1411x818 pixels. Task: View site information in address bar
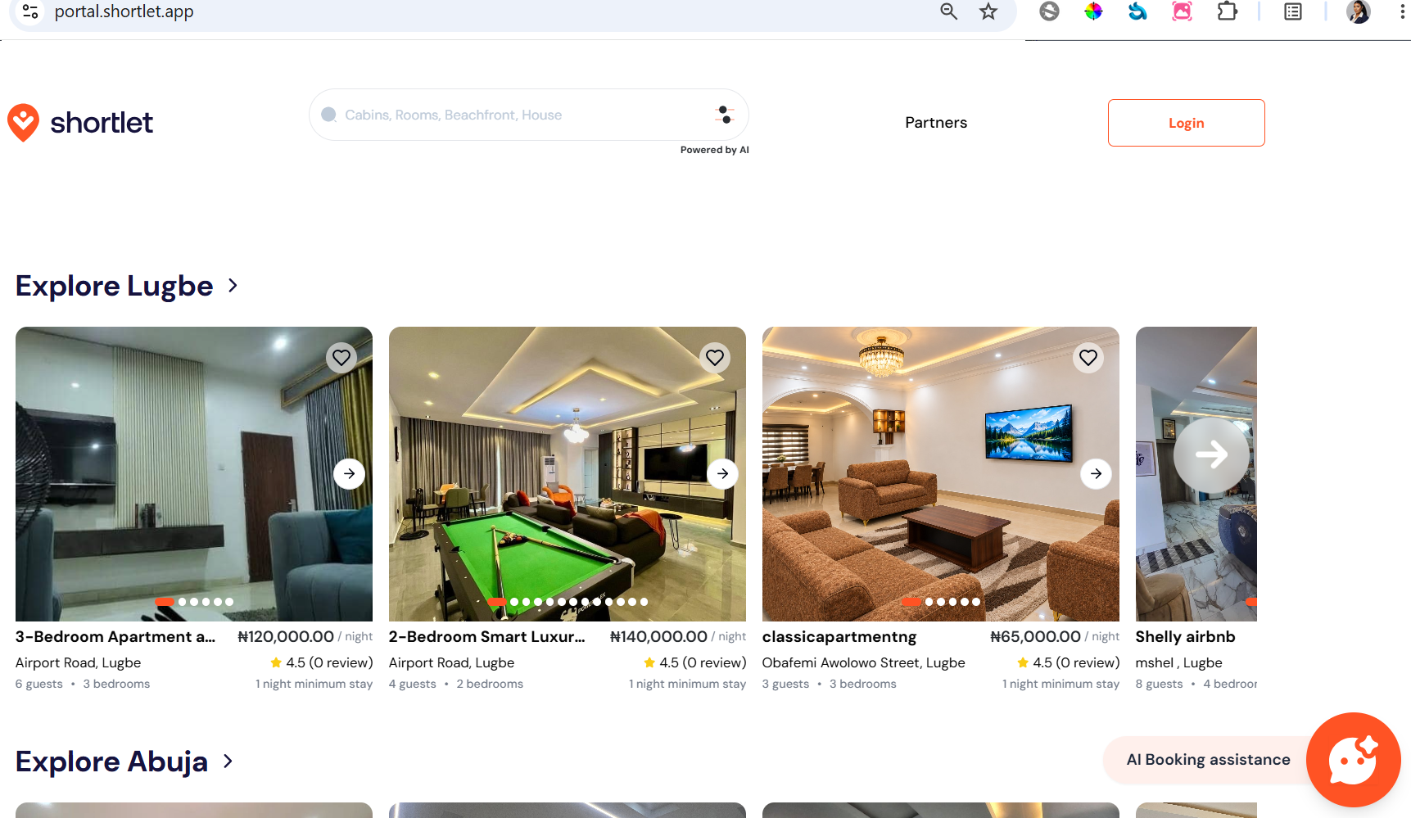(30, 11)
